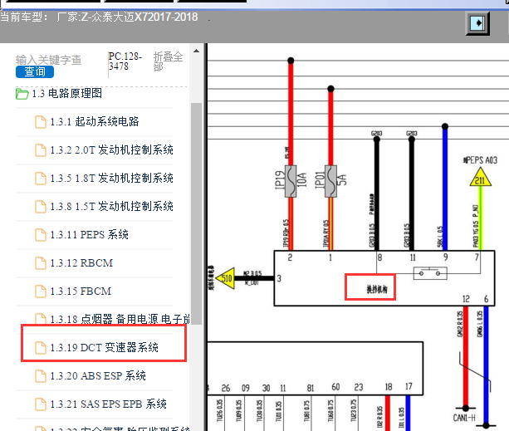Viewport: 509px width, 431px height.
Task: Click the file icon beside 1.3.1 起动系统电路
Action: click(40, 122)
